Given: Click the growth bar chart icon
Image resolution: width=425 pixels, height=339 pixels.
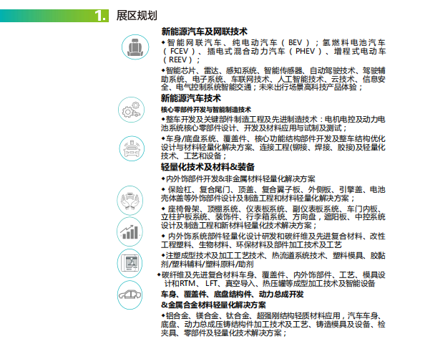Looking at the screenshot, I should [x=130, y=231].
